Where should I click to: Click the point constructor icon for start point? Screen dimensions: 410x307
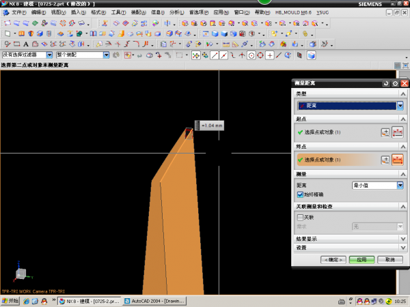tap(385, 132)
